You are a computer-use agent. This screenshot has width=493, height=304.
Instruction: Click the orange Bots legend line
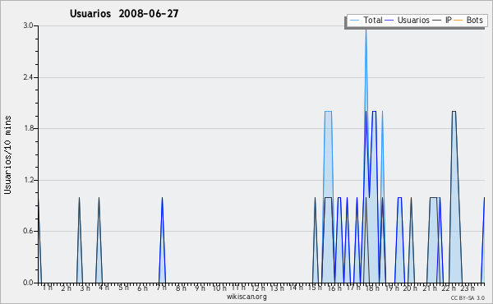coord(458,20)
